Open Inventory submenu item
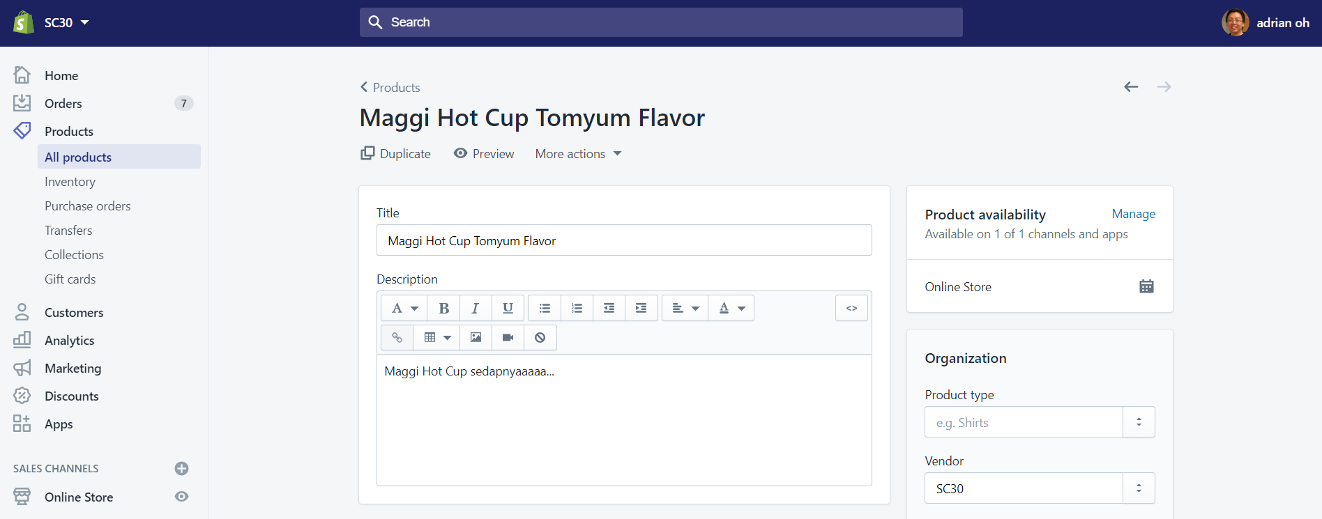This screenshot has width=1322, height=519. (70, 181)
